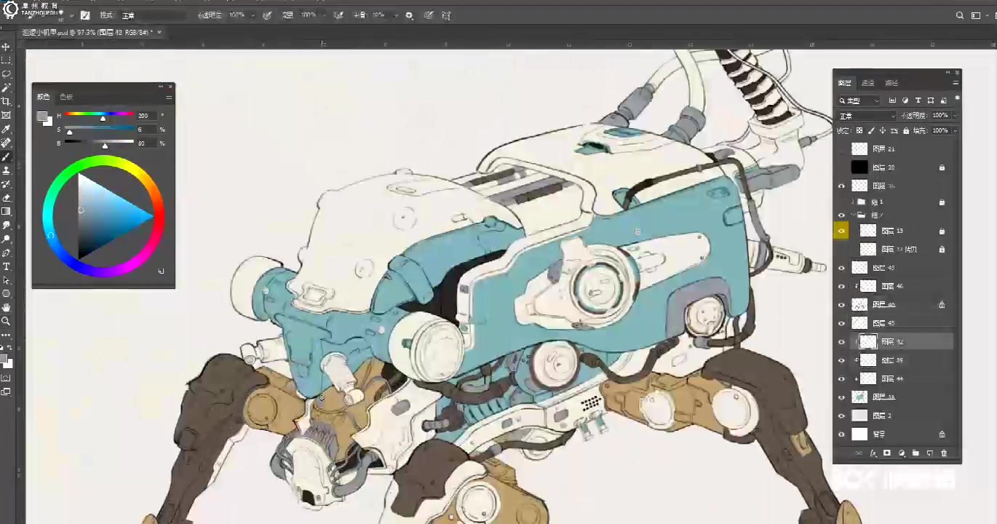
Task: Open the fx layer style menu
Action: [873, 453]
